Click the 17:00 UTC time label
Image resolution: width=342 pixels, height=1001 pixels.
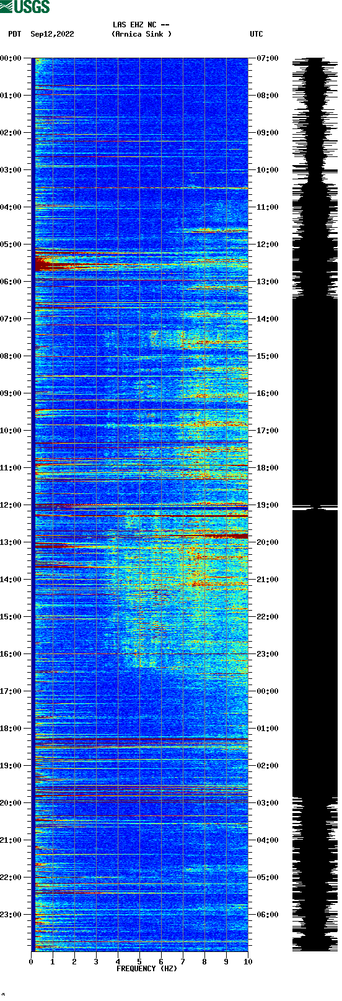click(268, 431)
